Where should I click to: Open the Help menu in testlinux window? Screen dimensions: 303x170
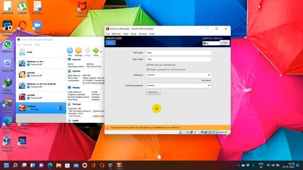click(151, 34)
